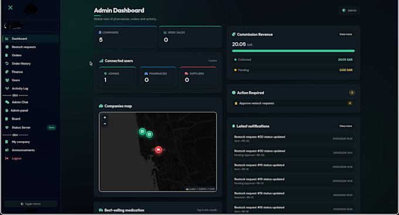
Task: Click the green Collected status dot
Action: (235, 60)
